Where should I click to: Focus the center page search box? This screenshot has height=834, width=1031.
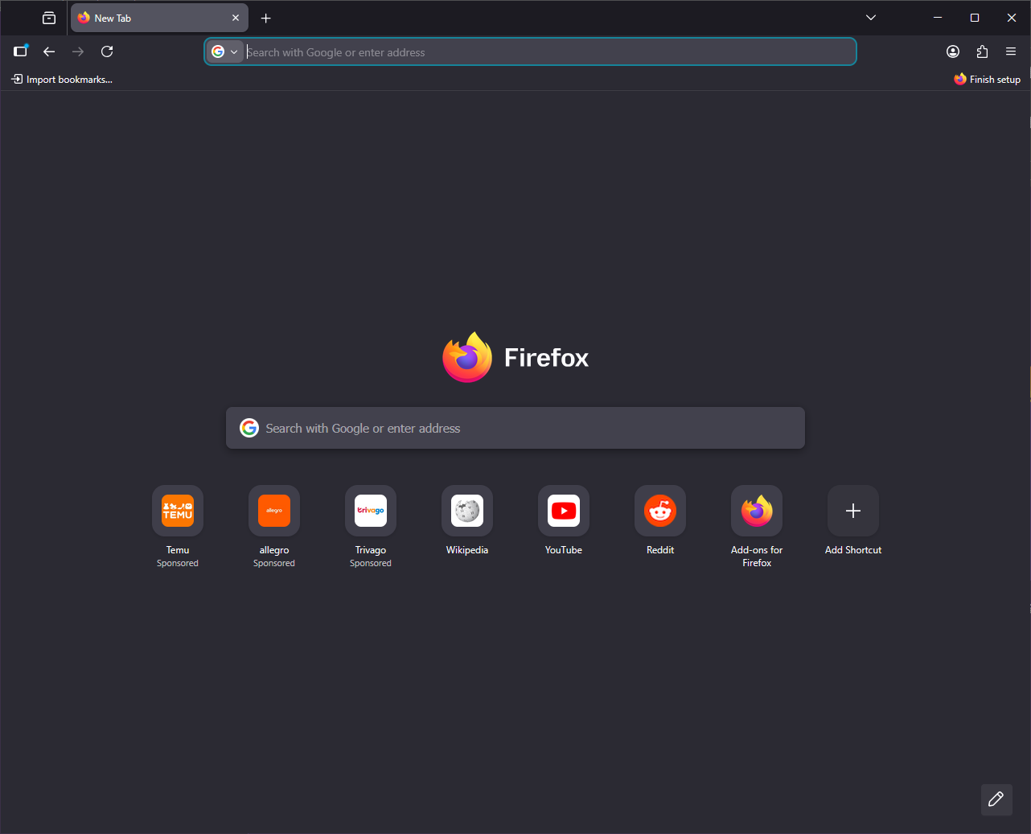[x=515, y=428]
